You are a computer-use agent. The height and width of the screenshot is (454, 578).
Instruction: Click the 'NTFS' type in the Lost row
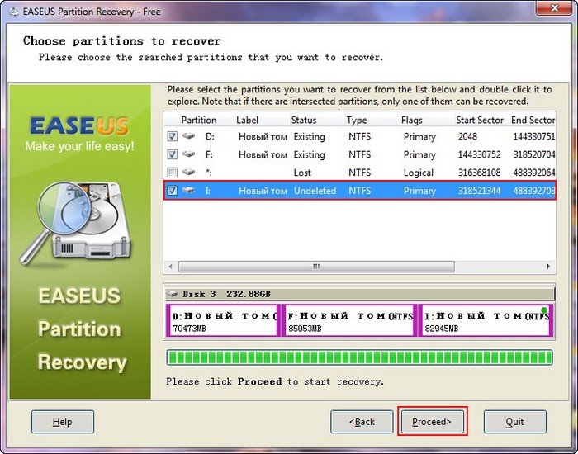coord(359,173)
